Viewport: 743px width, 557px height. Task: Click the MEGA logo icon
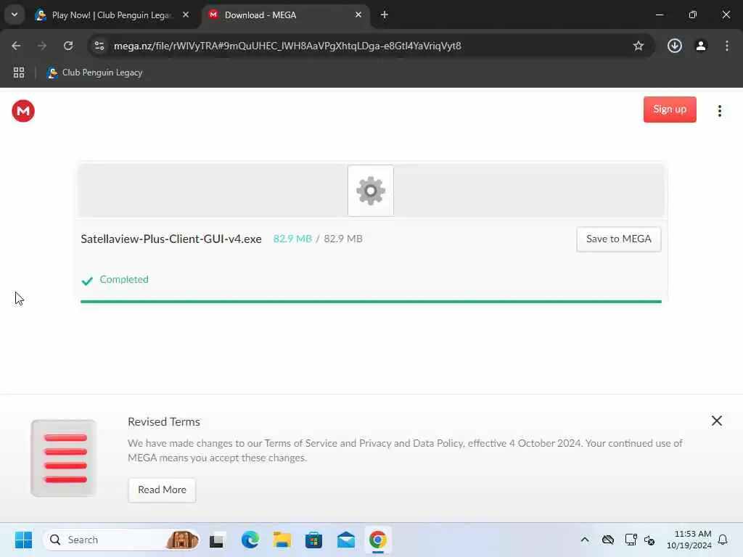tap(23, 111)
